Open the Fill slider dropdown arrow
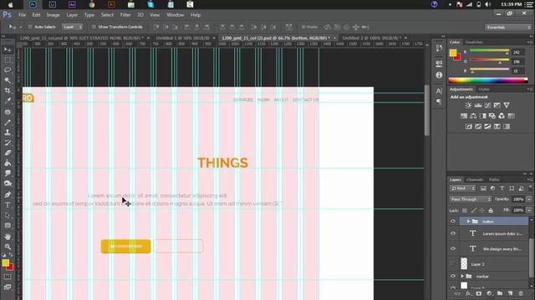 click(x=529, y=210)
